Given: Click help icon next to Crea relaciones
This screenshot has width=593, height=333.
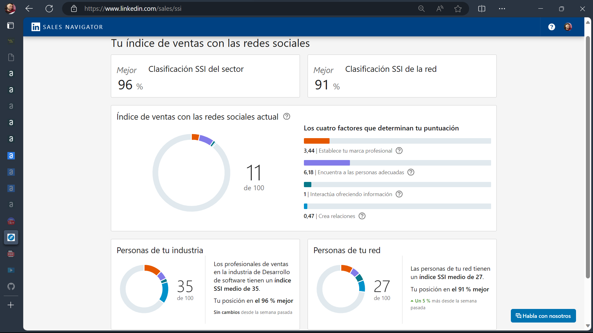Looking at the screenshot, I should [362, 216].
